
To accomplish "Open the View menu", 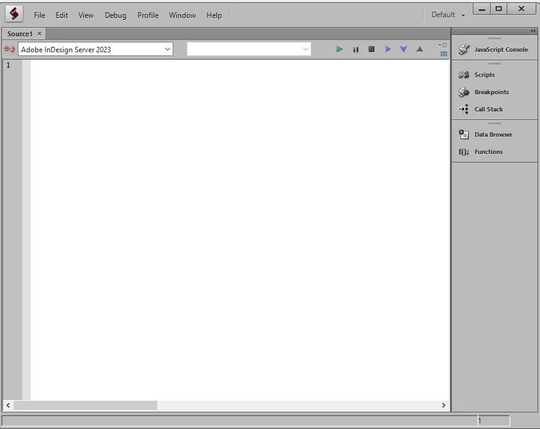I will tap(86, 15).
